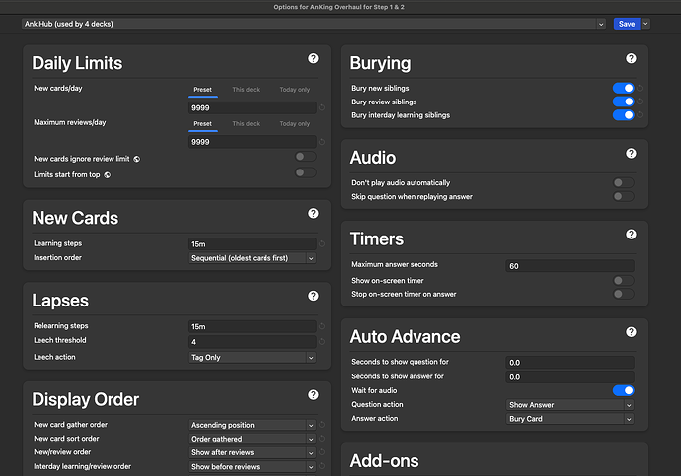Open Leech action Tag Only dropdown

click(x=252, y=357)
